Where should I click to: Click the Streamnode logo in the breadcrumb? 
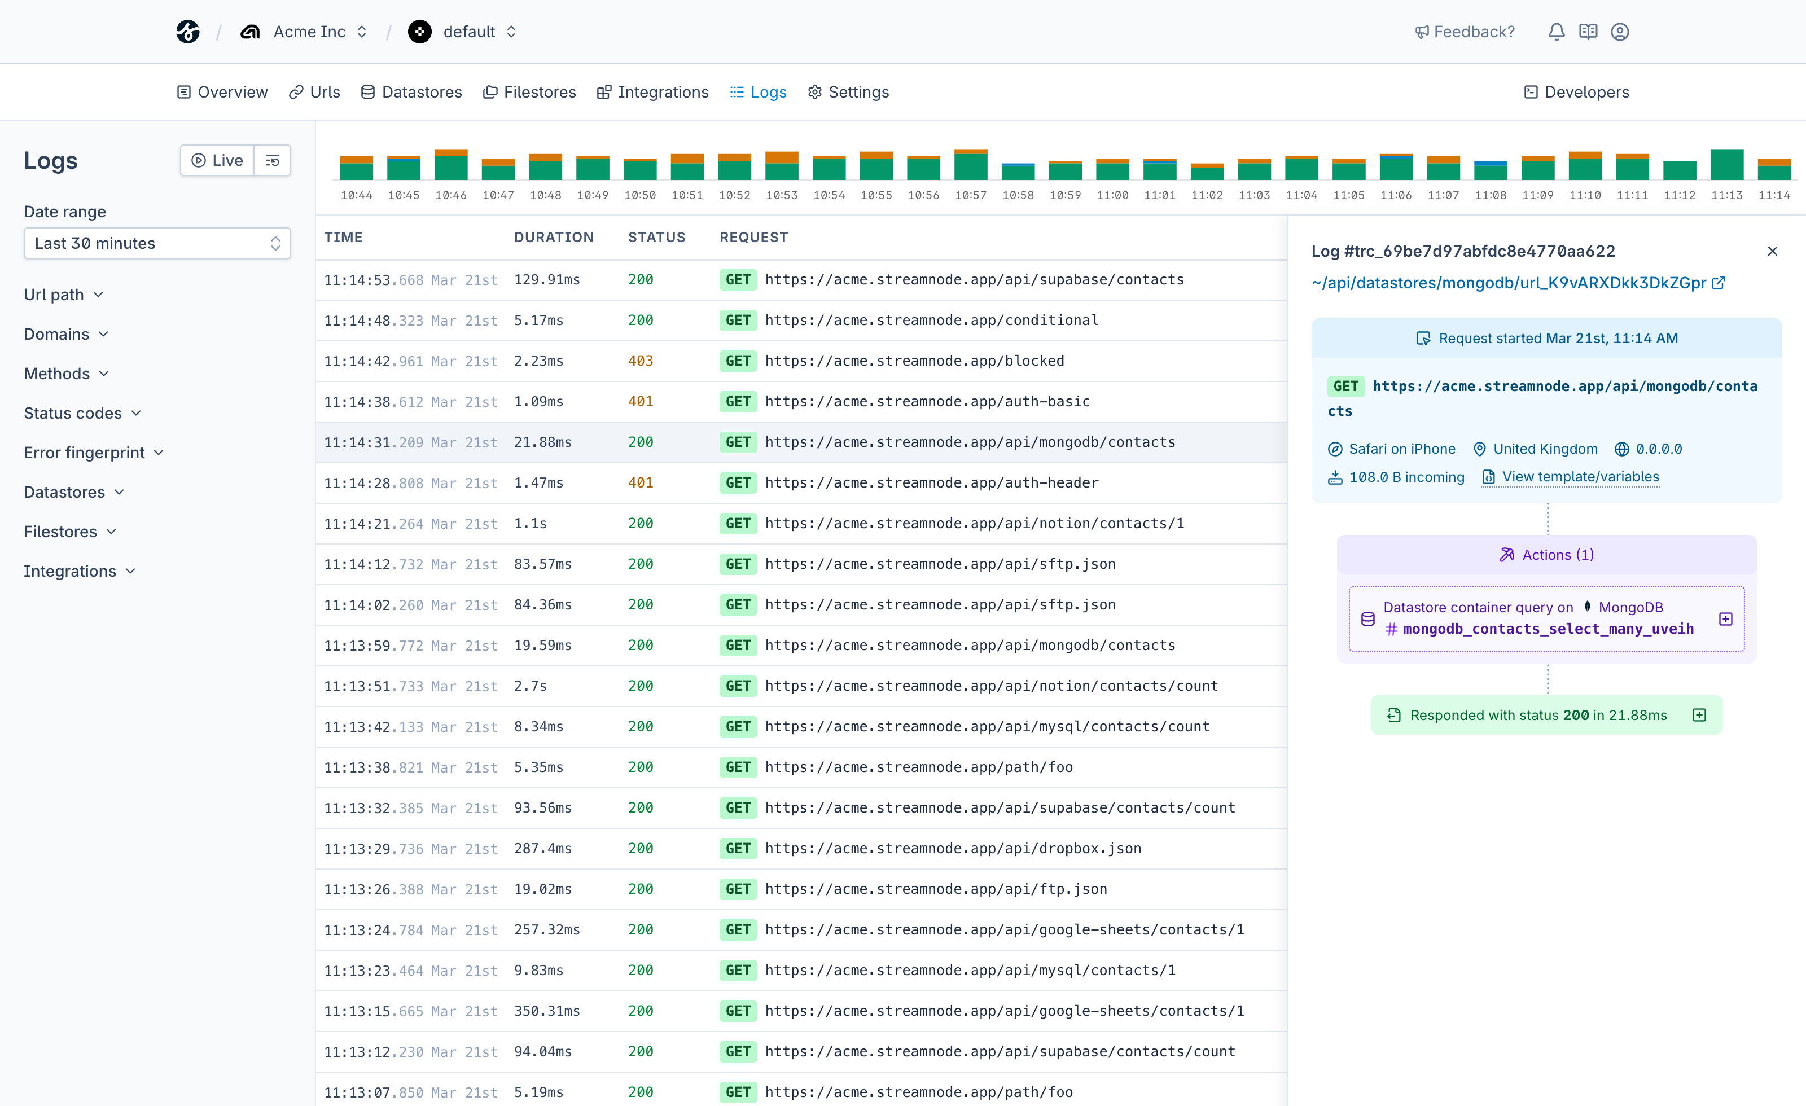tap(187, 32)
